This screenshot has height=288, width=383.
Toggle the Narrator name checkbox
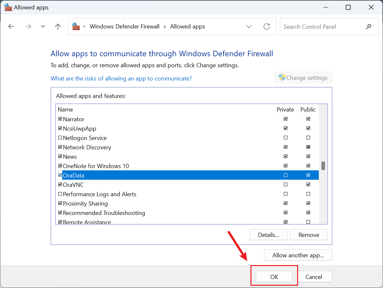pyautogui.click(x=60, y=119)
